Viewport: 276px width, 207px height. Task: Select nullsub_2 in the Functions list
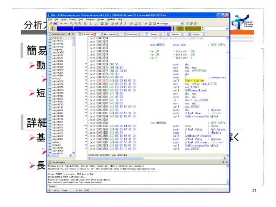point(56,145)
